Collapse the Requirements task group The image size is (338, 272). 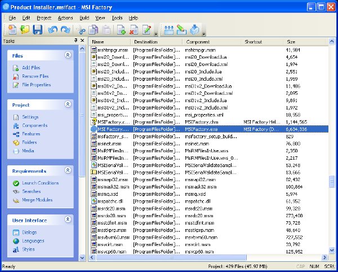(x=68, y=170)
